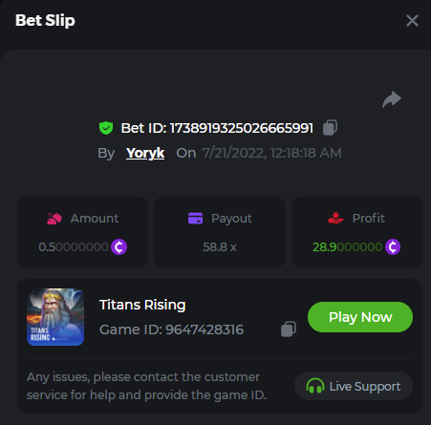The width and height of the screenshot is (431, 425).
Task: Click the Profit coin currency icon
Action: coord(393,246)
